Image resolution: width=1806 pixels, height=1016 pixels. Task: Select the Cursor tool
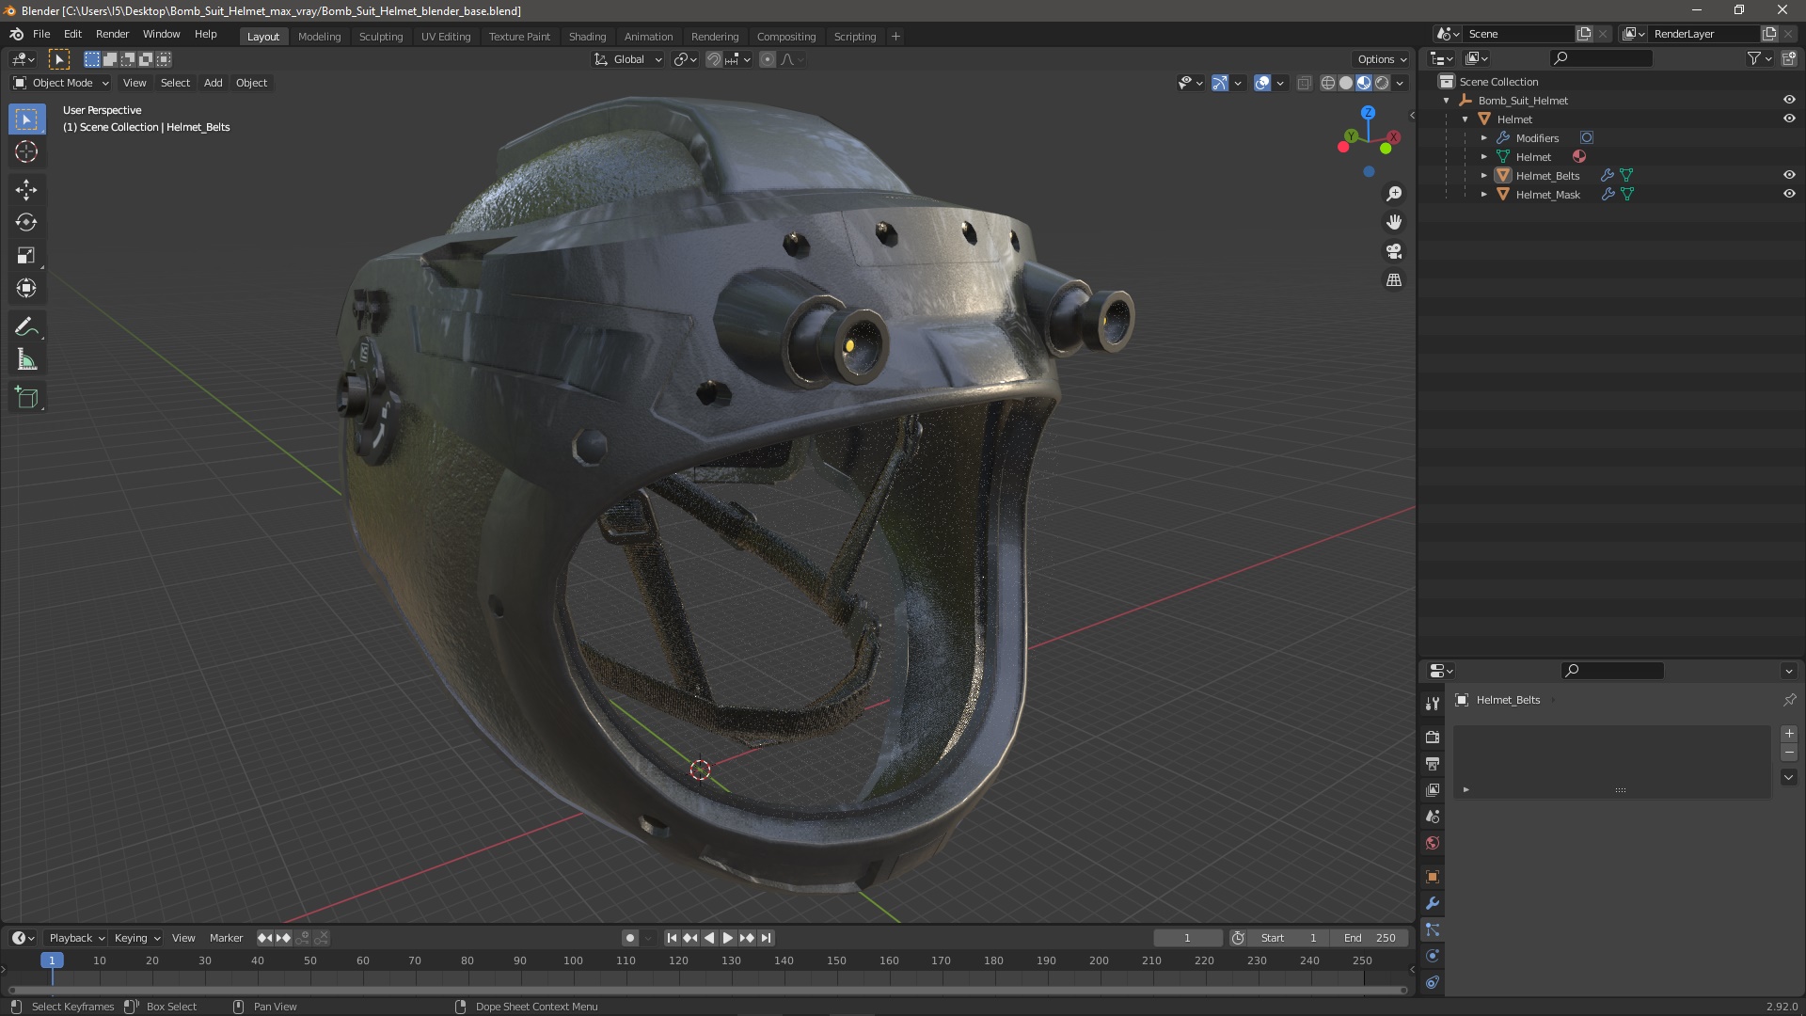[26, 151]
